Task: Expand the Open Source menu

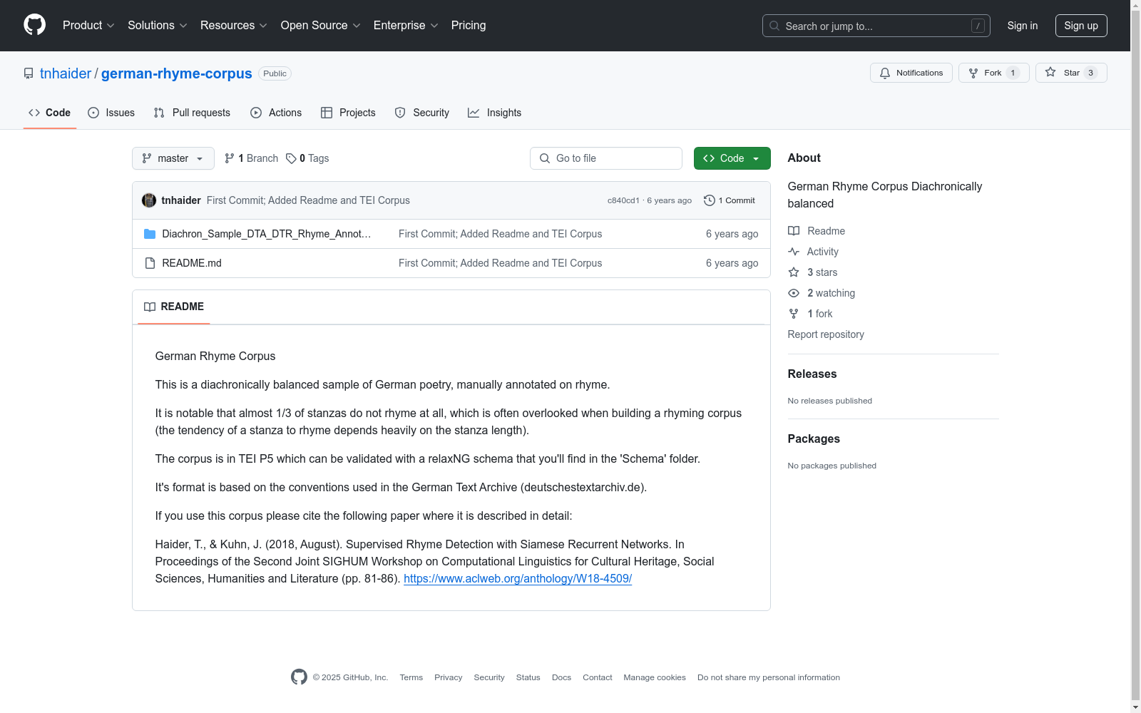Action: 321,26
